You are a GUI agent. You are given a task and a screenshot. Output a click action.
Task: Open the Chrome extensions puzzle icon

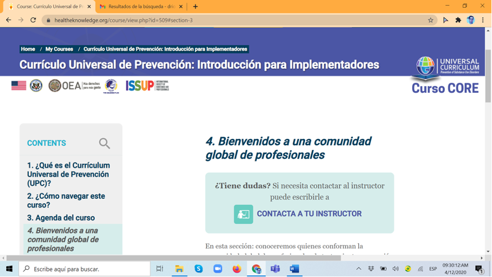tap(458, 20)
